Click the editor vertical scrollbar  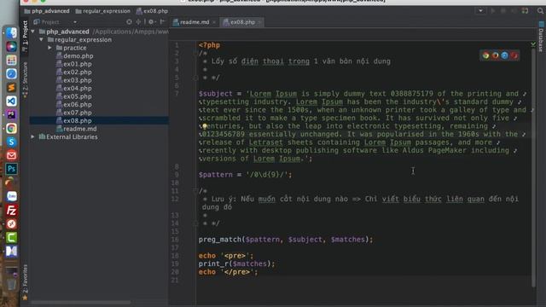coord(533,167)
